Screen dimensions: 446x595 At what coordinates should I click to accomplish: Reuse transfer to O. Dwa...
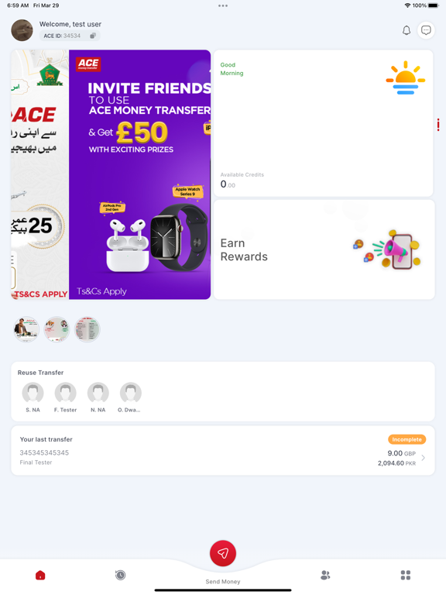click(x=130, y=397)
